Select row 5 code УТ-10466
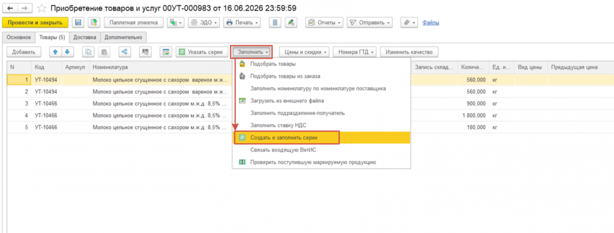The image size is (614, 233). pyautogui.click(x=47, y=128)
